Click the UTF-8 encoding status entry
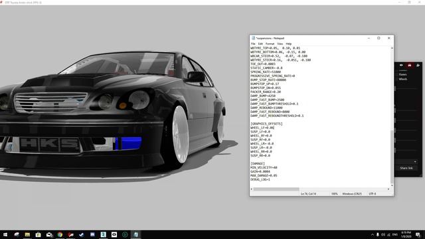This screenshot has width=425, height=239. click(x=372, y=194)
